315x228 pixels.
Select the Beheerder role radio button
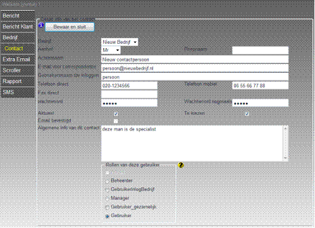coord(107,181)
